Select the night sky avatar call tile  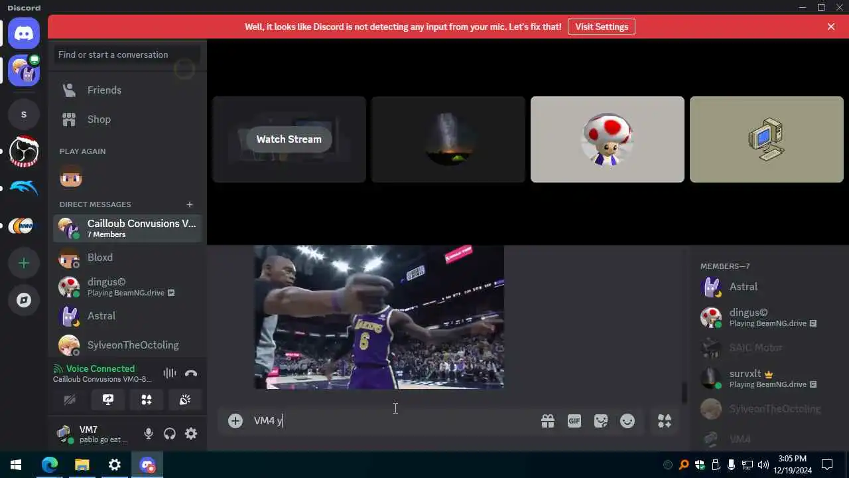[448, 139]
